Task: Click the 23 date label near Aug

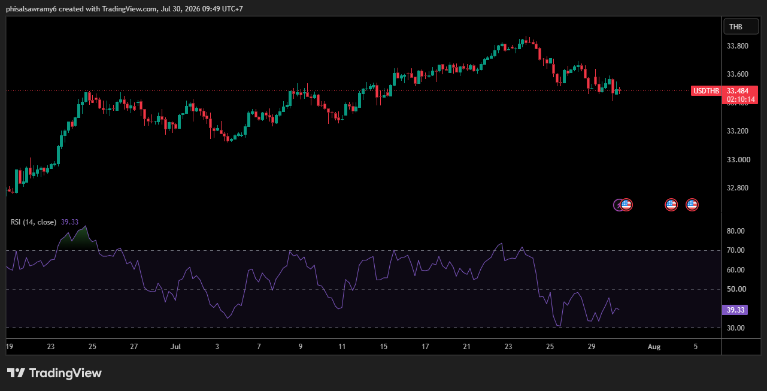Action: coord(508,347)
